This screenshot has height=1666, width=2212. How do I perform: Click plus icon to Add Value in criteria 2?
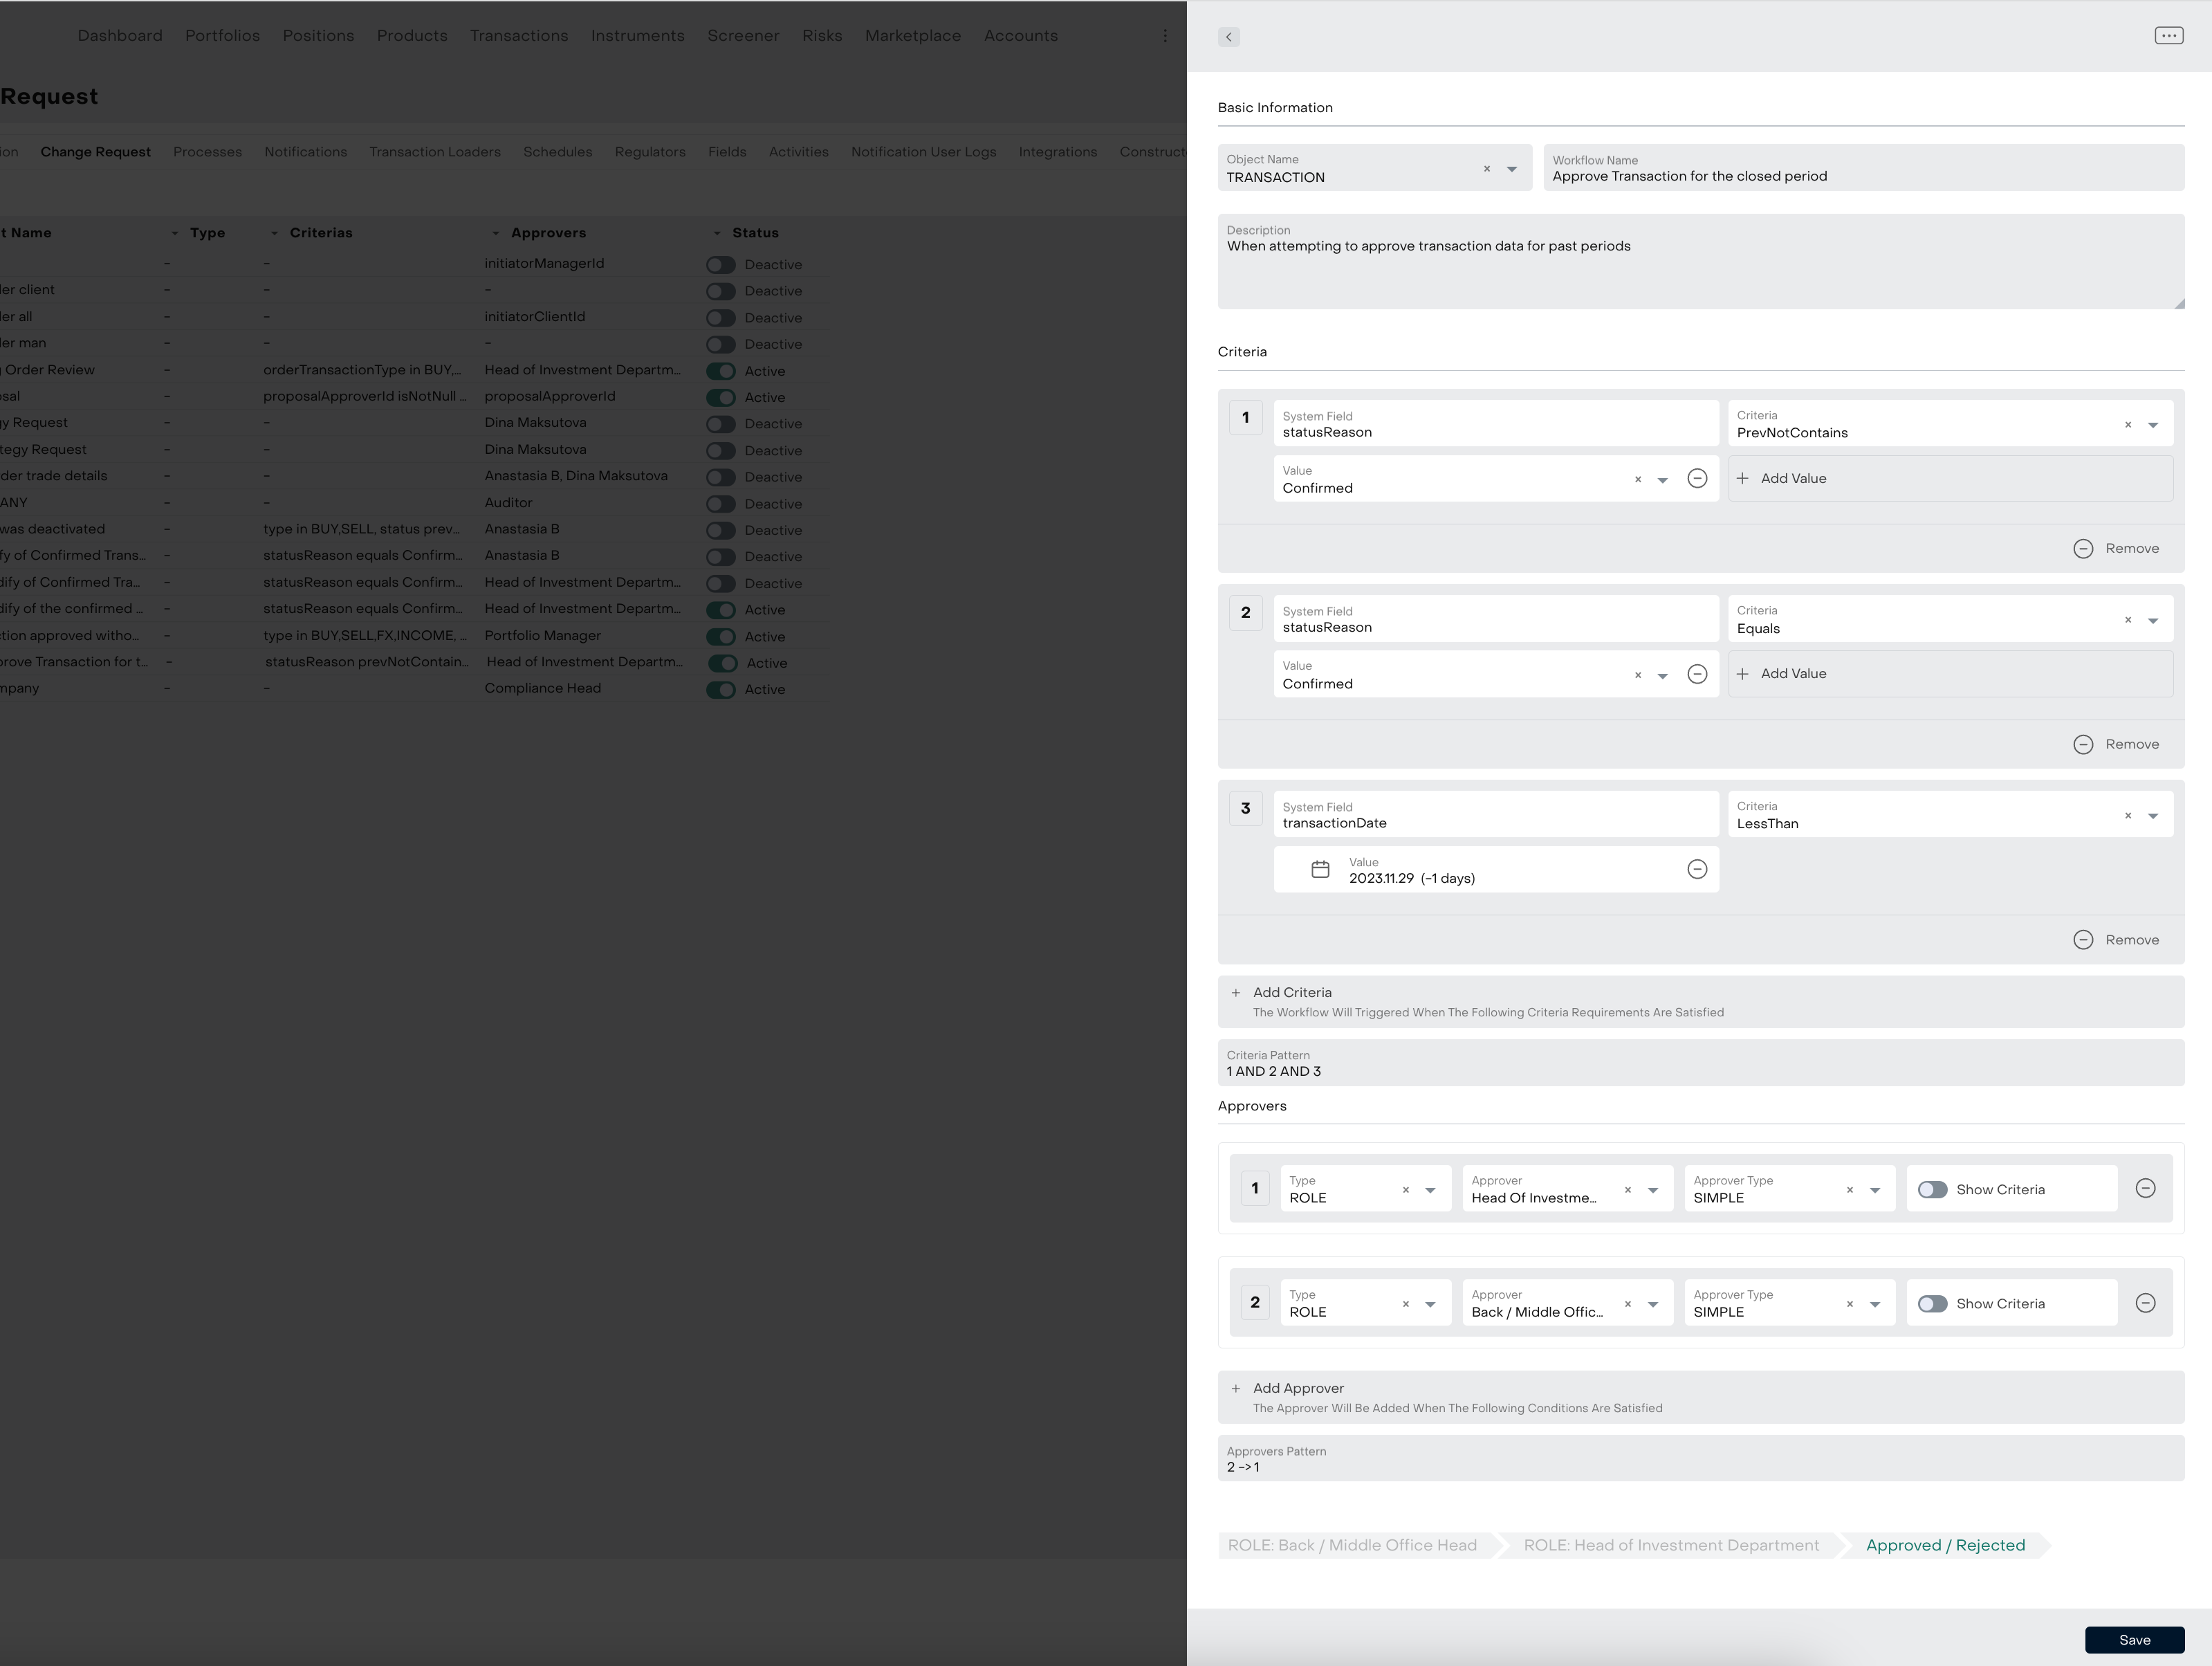coord(1742,674)
